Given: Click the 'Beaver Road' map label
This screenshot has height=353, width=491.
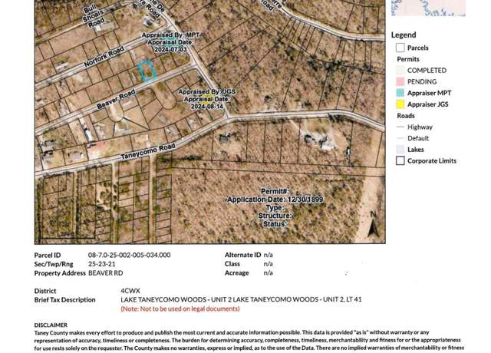Looking at the screenshot, I should click(x=116, y=99).
